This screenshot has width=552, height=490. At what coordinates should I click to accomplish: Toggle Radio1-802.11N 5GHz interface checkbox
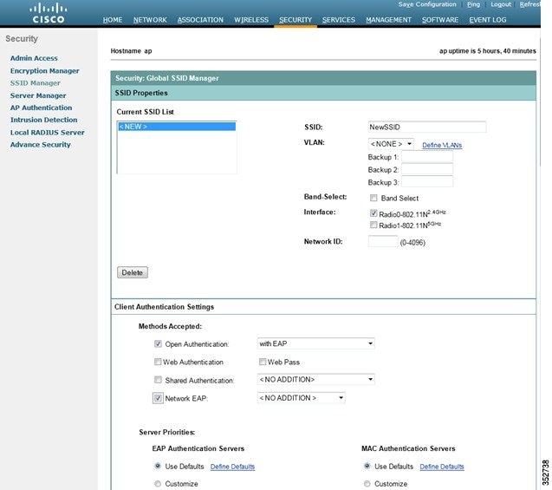(373, 225)
